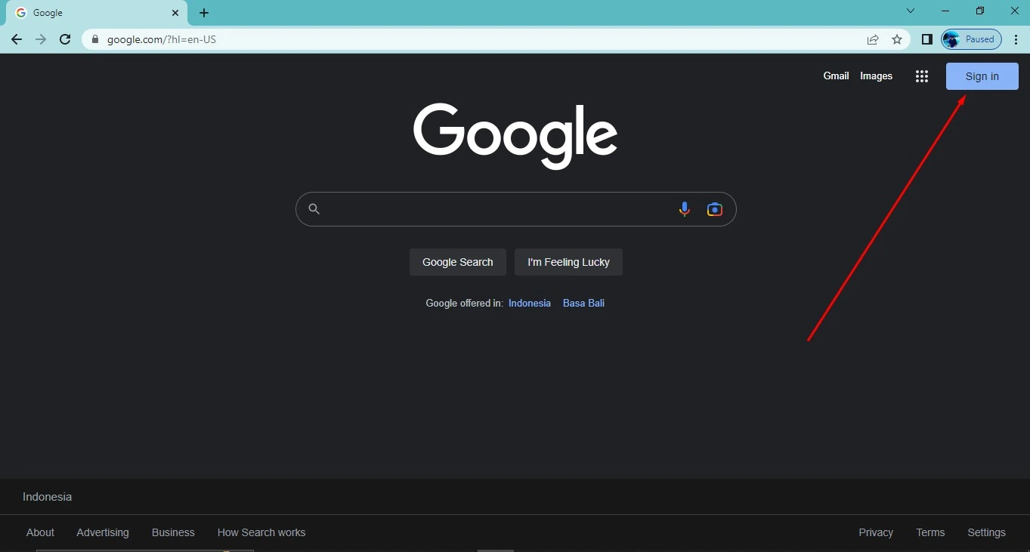Viewport: 1030px width, 552px height.
Task: Open How Search works link
Action: 261,532
